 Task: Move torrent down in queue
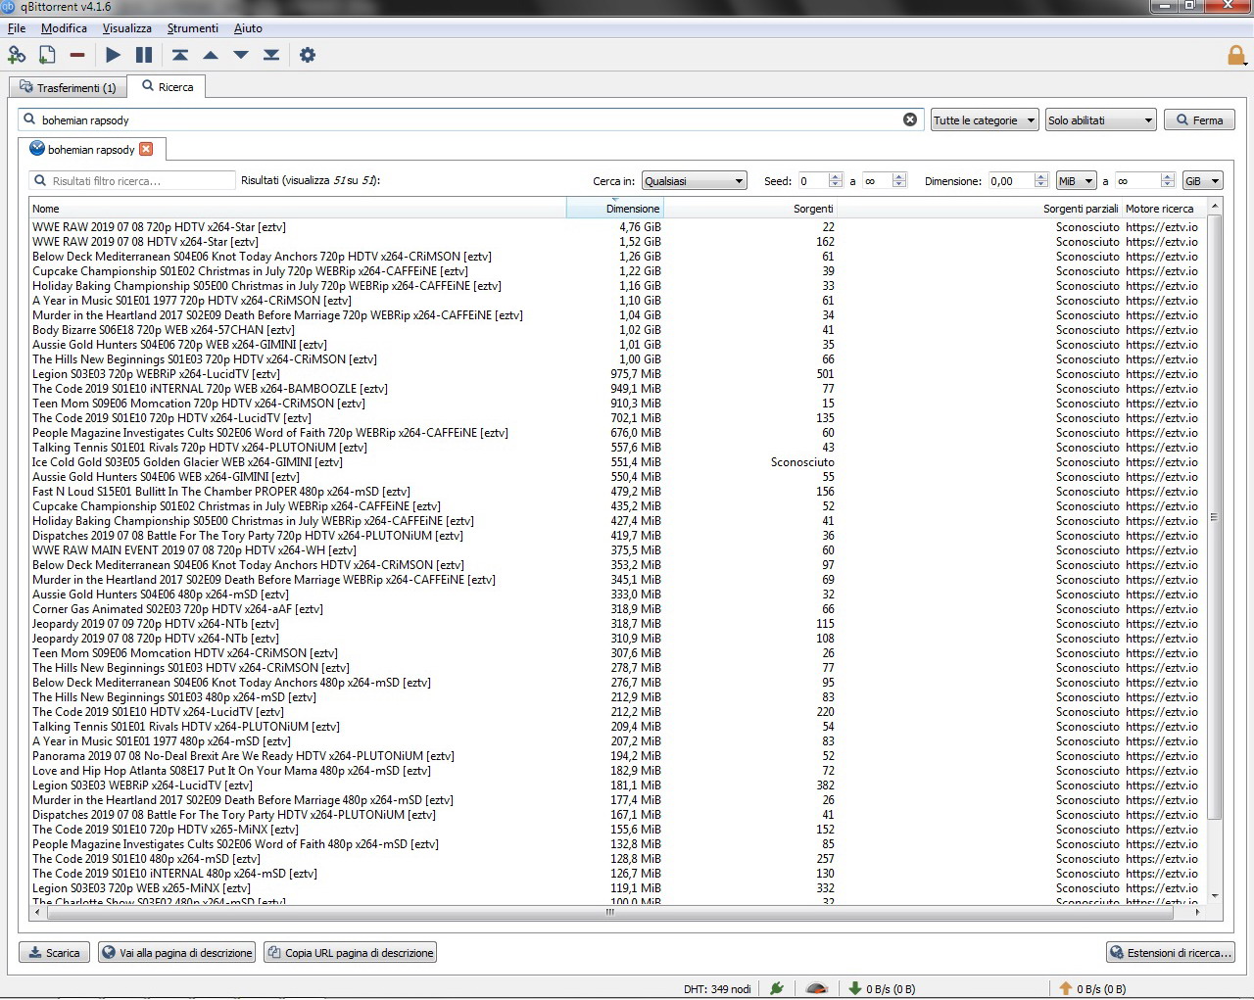(241, 55)
